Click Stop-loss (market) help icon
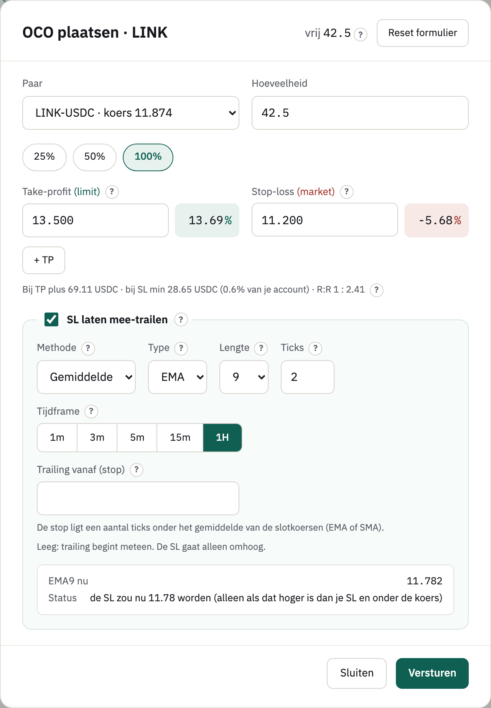Screen dimensions: 491x708 click(346, 191)
